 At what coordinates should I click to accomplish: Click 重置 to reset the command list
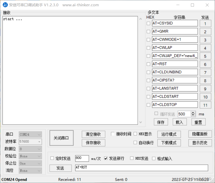coord(198,122)
